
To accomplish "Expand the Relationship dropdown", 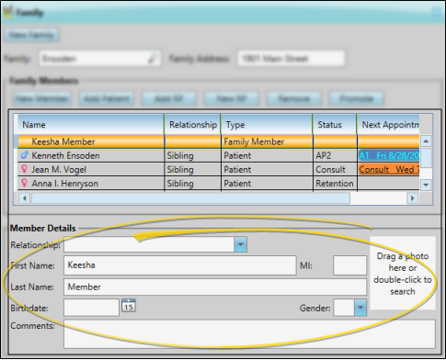I will (241, 244).
